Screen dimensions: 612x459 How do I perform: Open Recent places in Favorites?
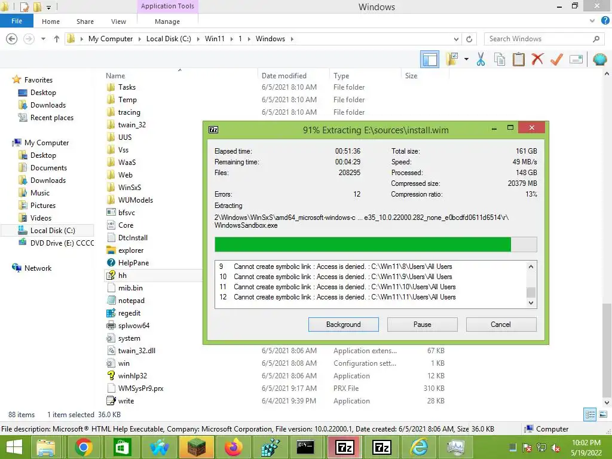[x=45, y=118]
